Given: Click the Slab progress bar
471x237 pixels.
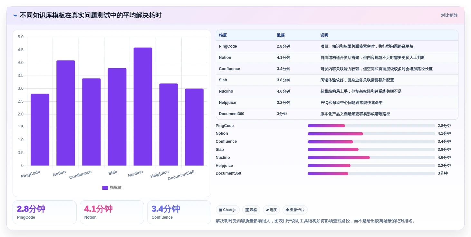Looking at the screenshot, I should pos(371,150).
